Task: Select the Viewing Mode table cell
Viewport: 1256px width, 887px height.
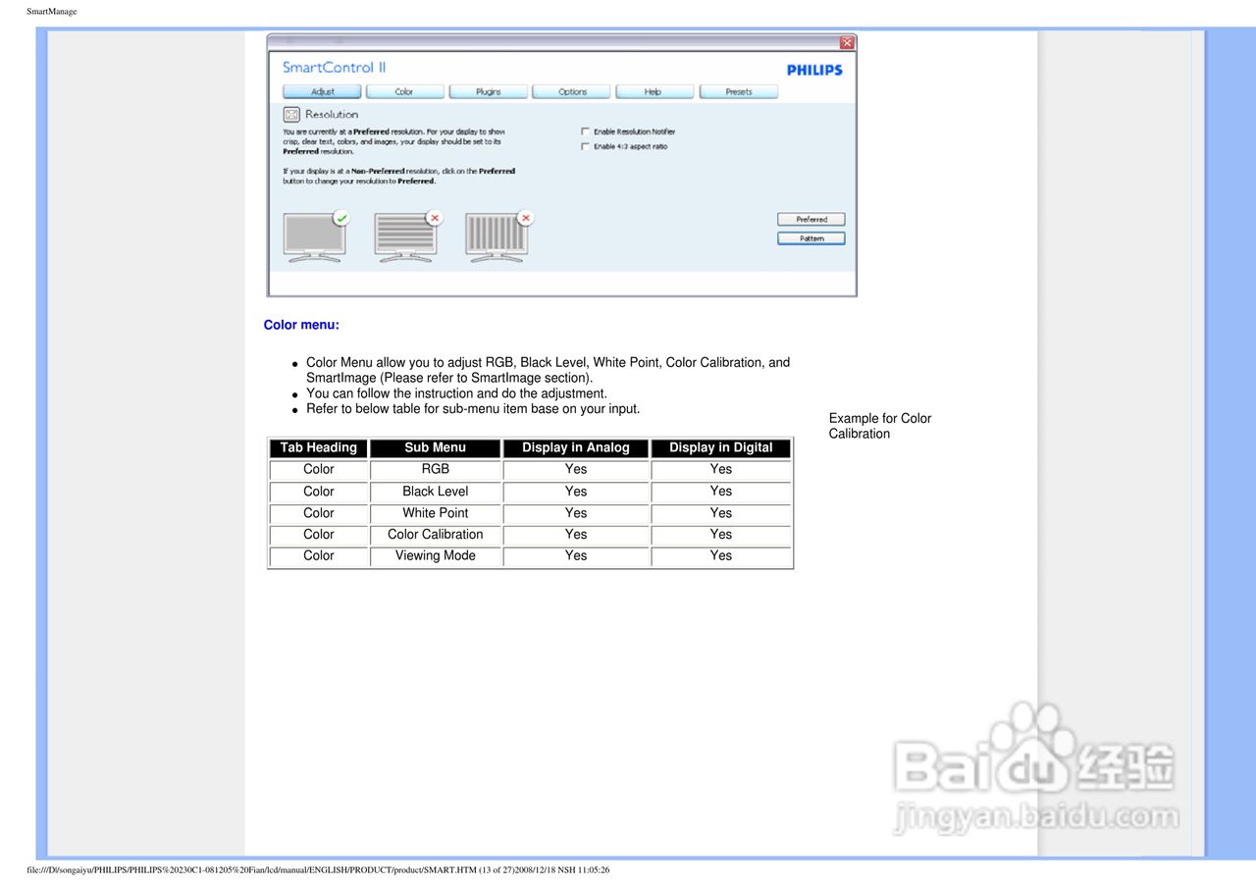Action: [x=436, y=555]
